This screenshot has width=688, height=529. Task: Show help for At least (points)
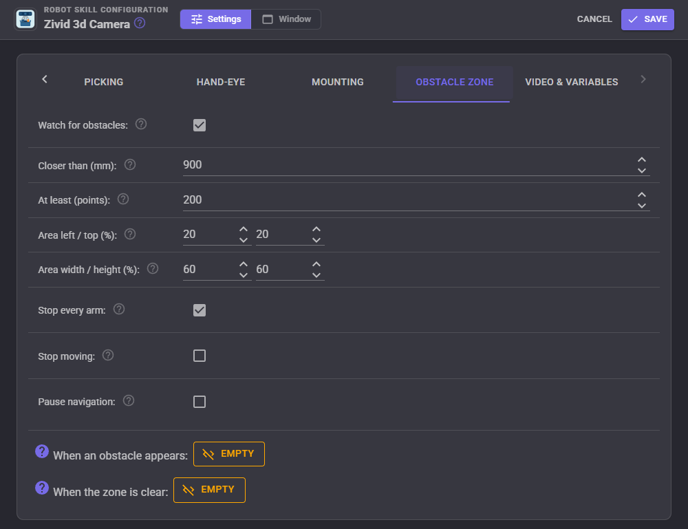pos(123,199)
